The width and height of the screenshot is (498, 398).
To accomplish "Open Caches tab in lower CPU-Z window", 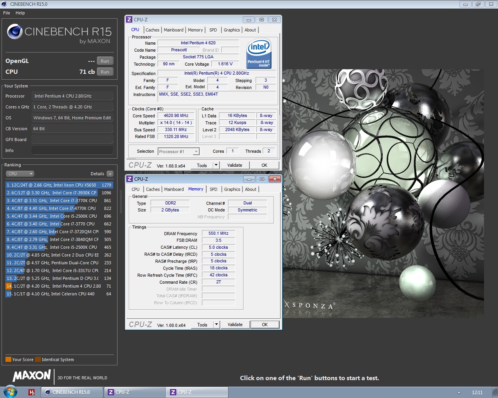I will click(x=153, y=189).
